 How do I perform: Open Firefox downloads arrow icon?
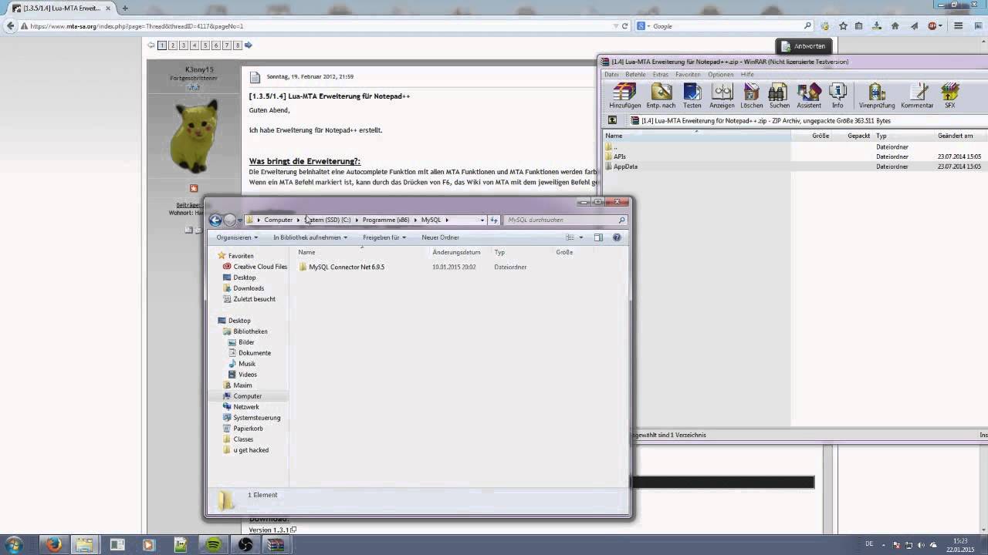[877, 25]
